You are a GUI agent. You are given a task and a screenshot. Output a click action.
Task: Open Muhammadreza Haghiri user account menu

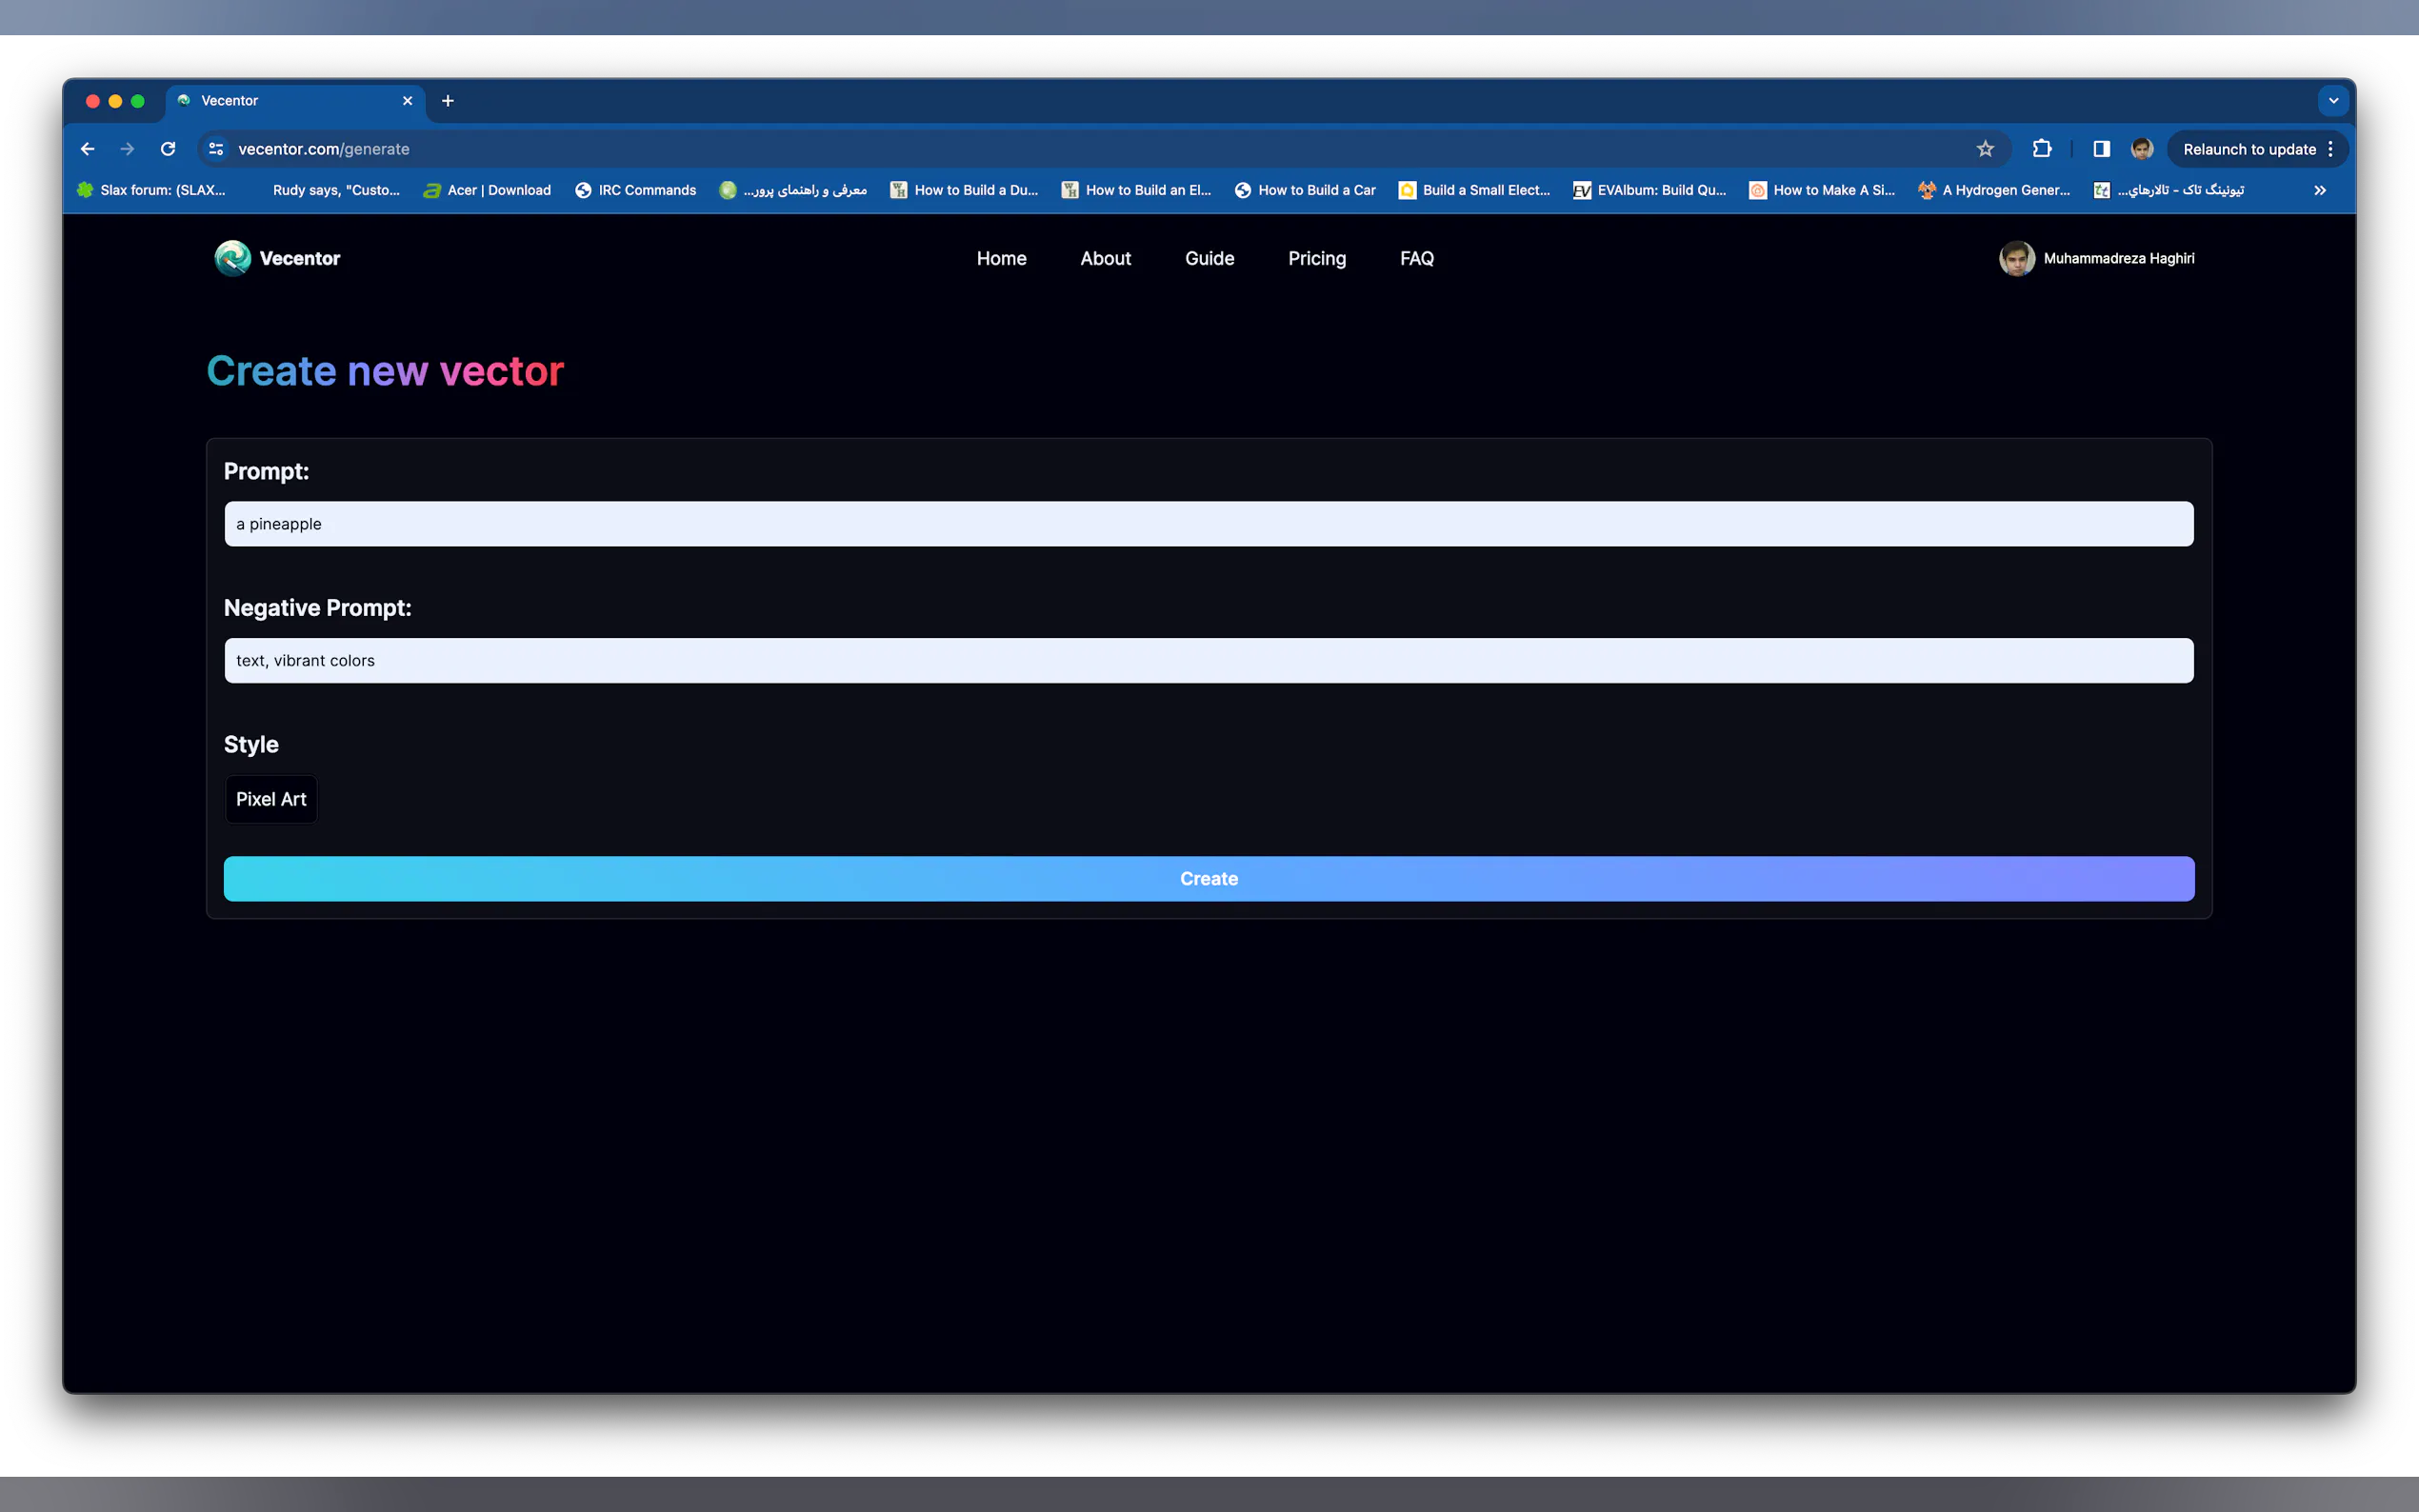click(2097, 258)
